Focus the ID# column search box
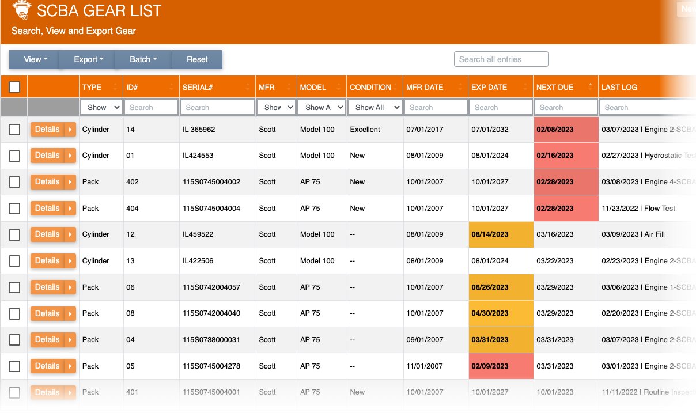The image size is (696, 413). coord(151,107)
